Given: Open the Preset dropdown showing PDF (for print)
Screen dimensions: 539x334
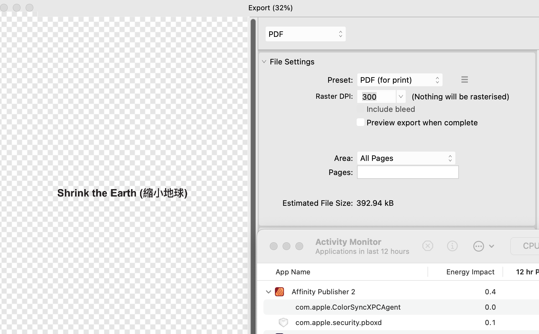Looking at the screenshot, I should tap(400, 80).
